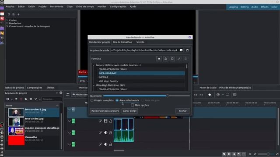This screenshot has width=280, height=157.
Task: Adjust the Qualidade slider handle
Action: click(167, 96)
